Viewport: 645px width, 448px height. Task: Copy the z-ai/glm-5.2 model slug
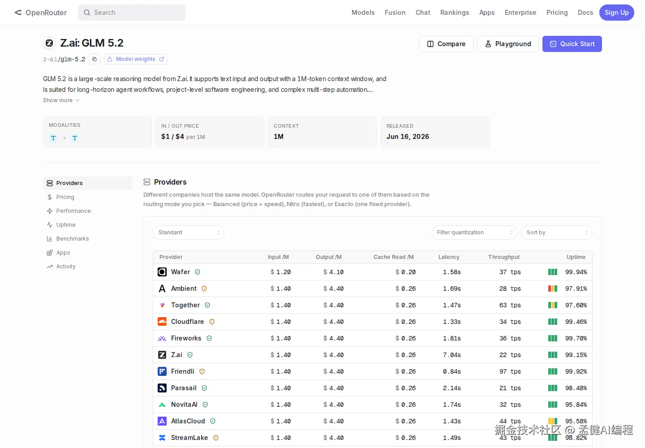[x=95, y=59]
